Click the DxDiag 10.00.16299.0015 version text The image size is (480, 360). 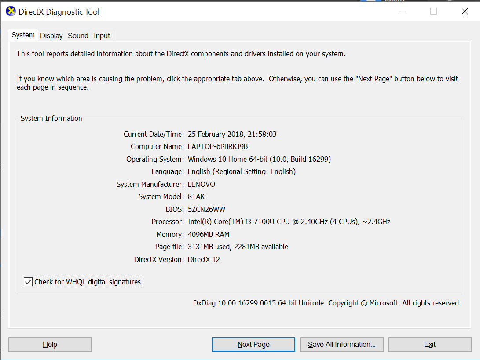pos(258,303)
